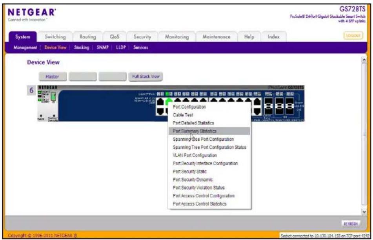Click the unit number 6 label
The image size is (373, 240).
[x=31, y=90]
